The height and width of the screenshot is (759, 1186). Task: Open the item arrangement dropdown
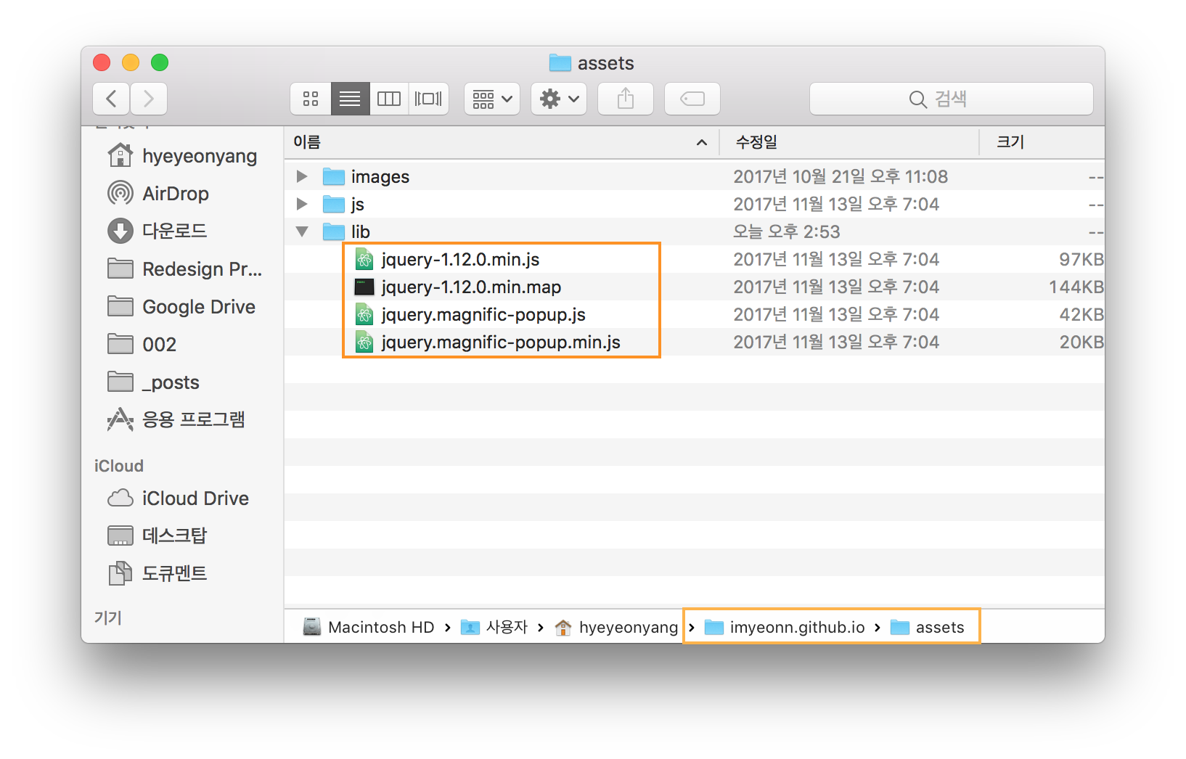click(492, 99)
